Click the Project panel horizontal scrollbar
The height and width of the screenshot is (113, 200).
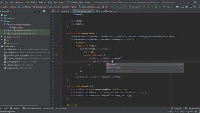[19, 106]
